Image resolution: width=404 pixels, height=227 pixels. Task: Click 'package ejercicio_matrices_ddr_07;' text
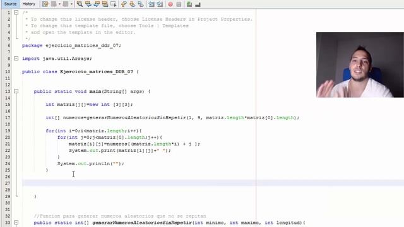(71, 45)
